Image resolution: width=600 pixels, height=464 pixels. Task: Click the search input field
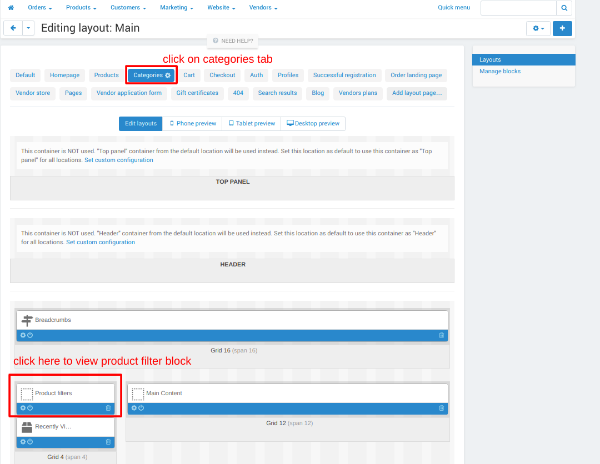tap(518, 8)
